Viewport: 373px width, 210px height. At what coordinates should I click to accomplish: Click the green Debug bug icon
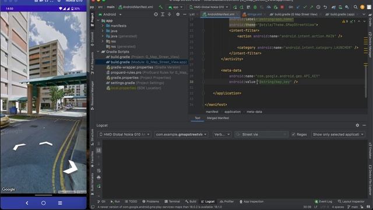(255, 7)
